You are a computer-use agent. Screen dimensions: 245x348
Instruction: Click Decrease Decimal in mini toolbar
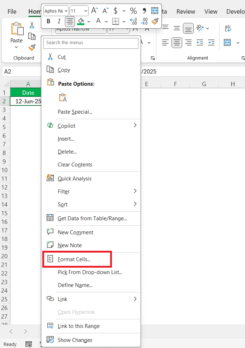(144, 21)
